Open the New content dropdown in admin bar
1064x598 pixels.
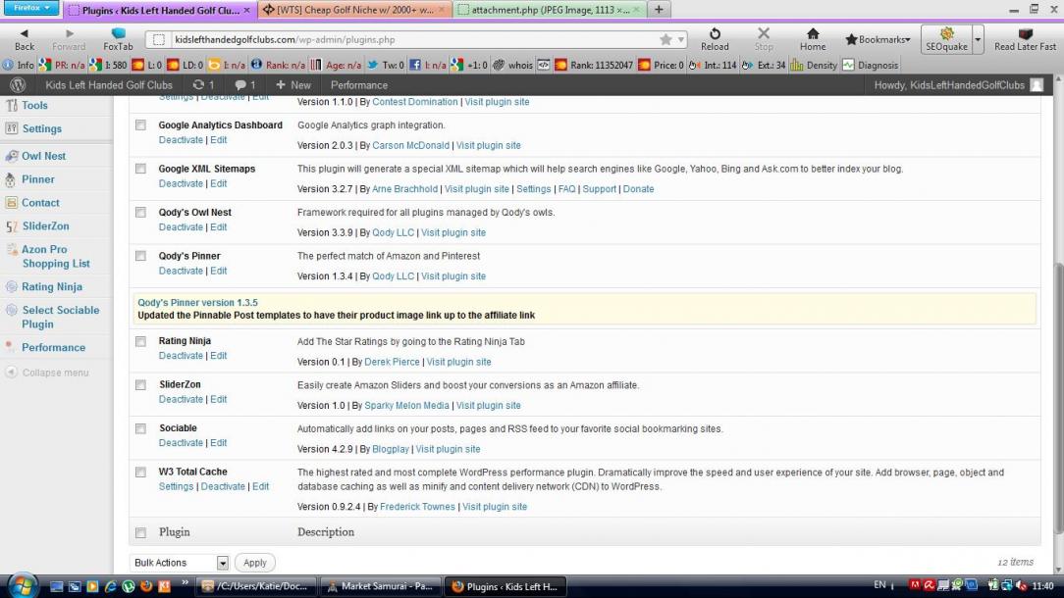(x=293, y=84)
